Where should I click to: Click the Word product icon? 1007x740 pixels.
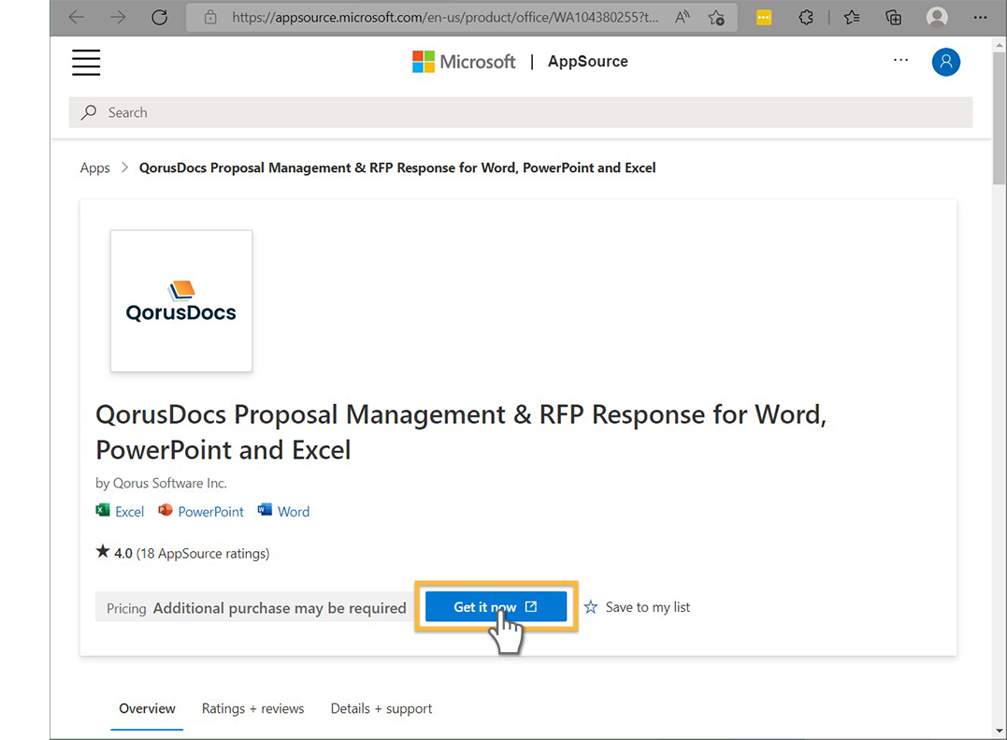265,511
